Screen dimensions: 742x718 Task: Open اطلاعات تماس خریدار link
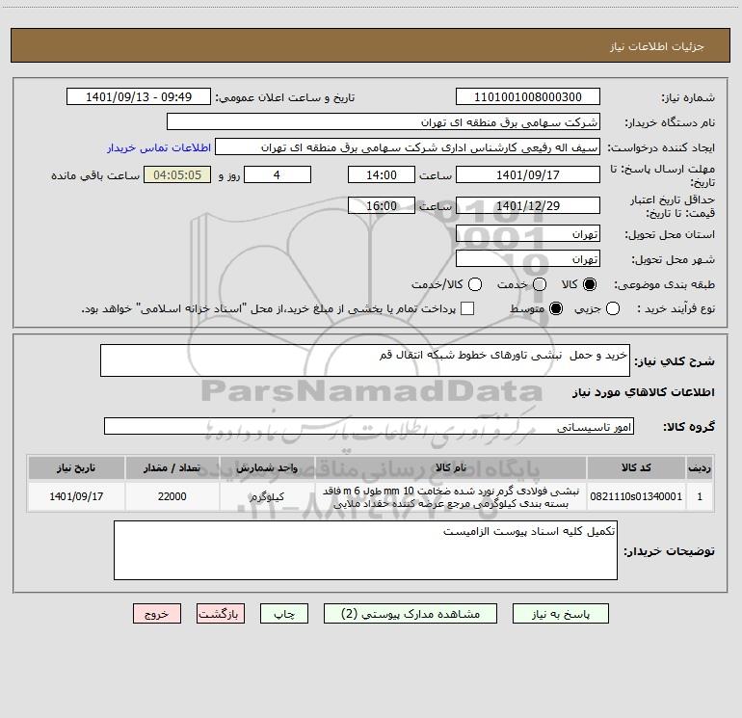pyautogui.click(x=159, y=147)
